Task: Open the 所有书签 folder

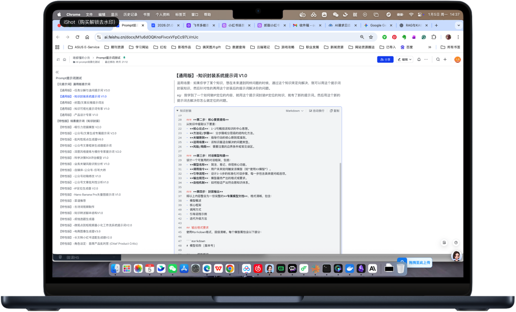Action: pos(451,47)
